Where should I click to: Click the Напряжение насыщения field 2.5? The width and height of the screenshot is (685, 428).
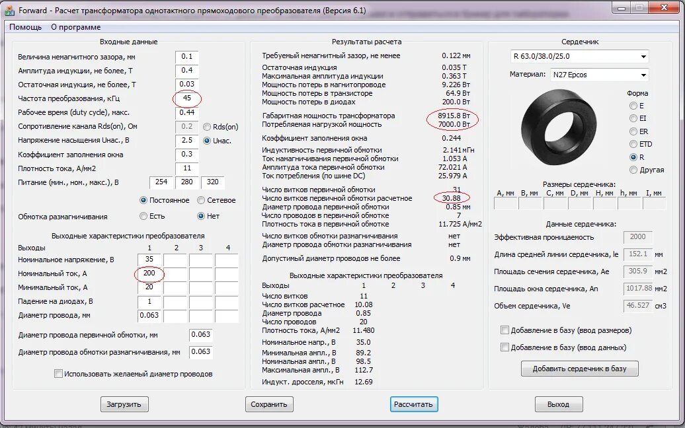pyautogui.click(x=187, y=141)
